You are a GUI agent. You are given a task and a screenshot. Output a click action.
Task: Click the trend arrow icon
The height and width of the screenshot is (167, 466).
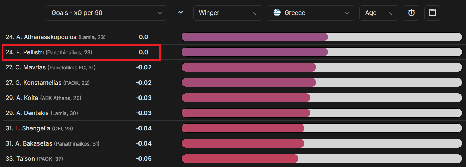180,13
